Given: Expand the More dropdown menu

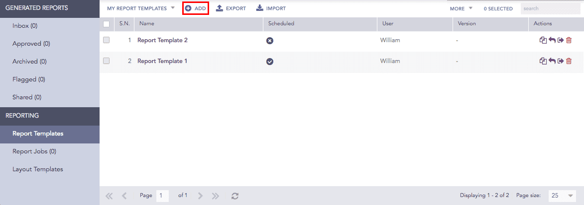Looking at the screenshot, I should point(461,8).
